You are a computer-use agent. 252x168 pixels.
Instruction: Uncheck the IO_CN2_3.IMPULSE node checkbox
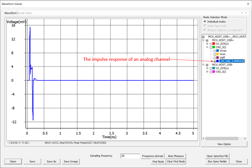[x=215, y=61]
